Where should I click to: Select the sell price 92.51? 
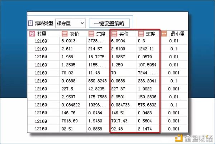click(67, 129)
